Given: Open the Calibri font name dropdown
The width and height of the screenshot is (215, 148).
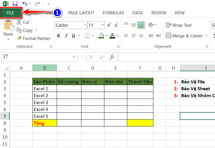Looking at the screenshot, I should pyautogui.click(x=85, y=25).
